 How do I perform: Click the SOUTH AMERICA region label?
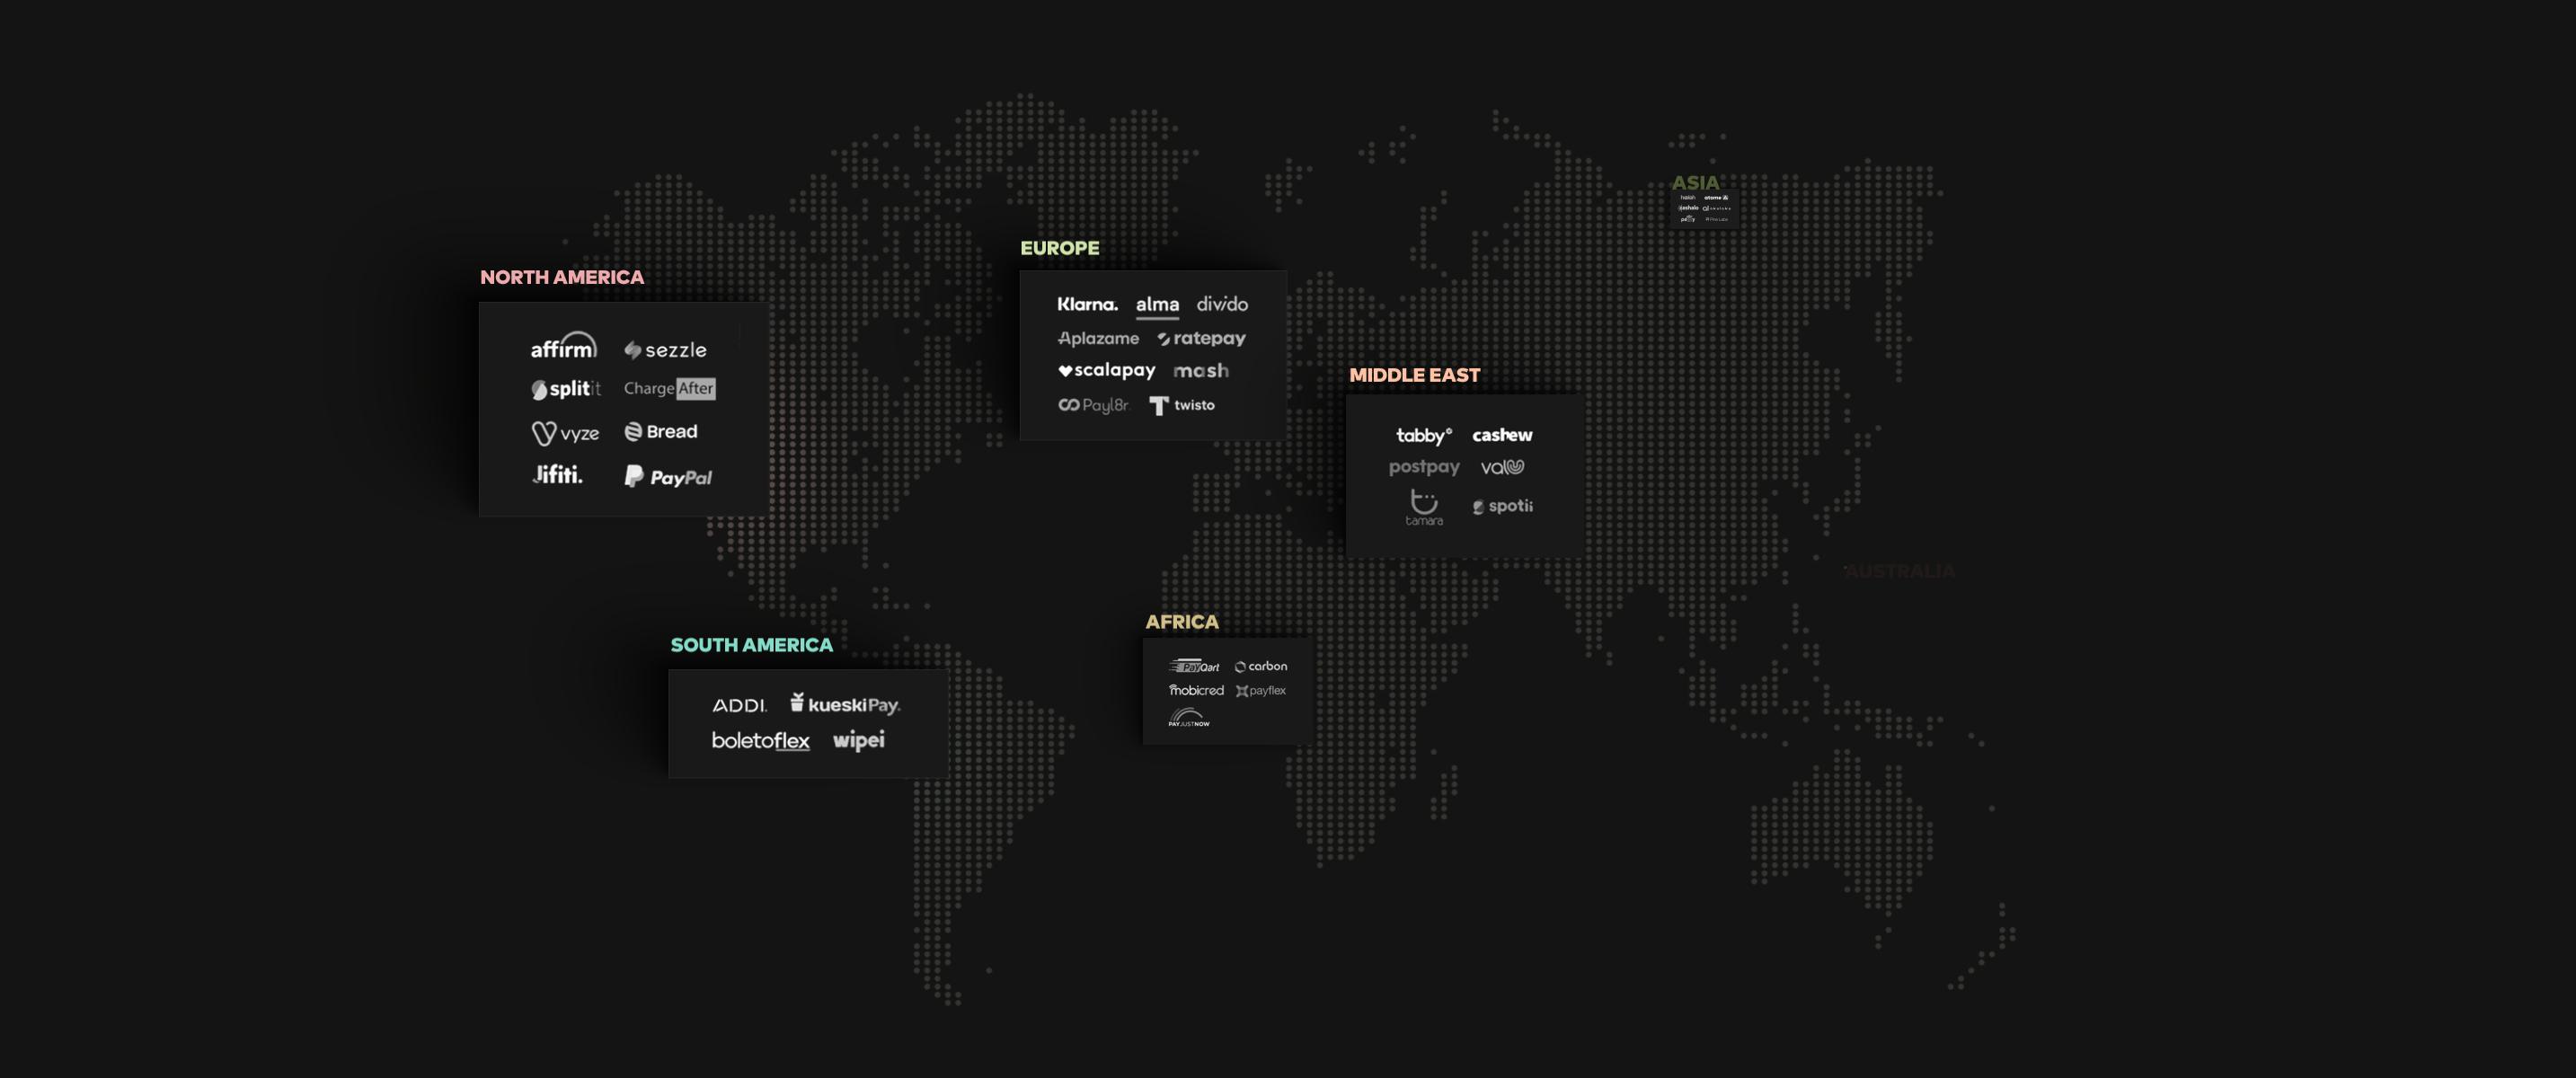[751, 645]
